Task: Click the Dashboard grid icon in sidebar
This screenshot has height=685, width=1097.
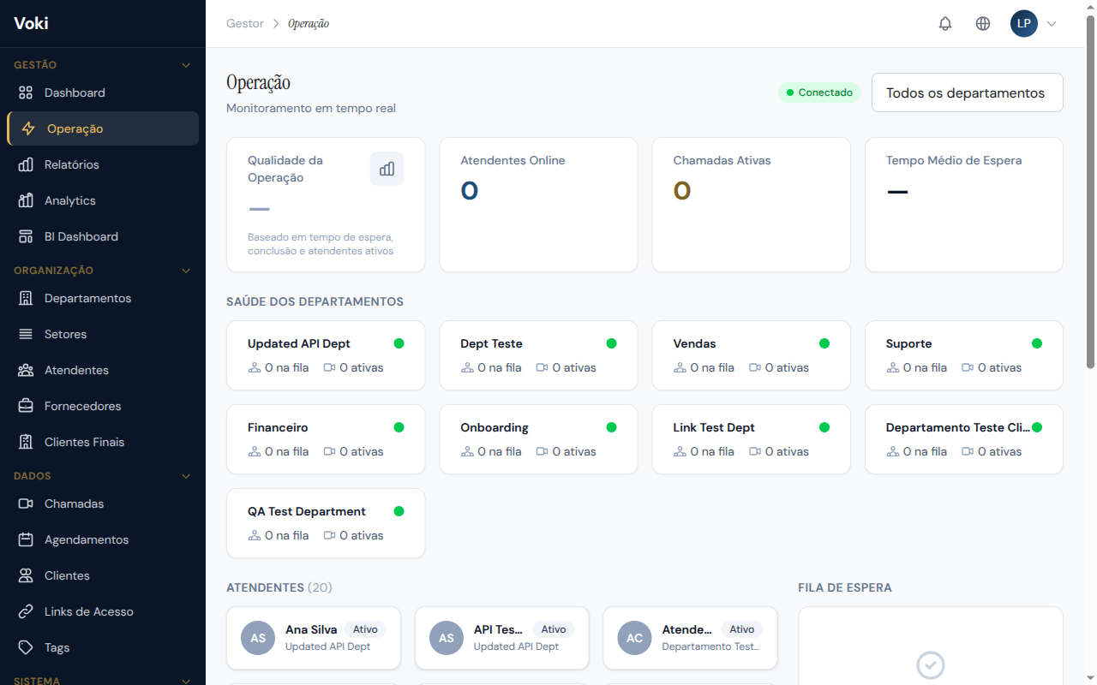Action: click(x=26, y=92)
